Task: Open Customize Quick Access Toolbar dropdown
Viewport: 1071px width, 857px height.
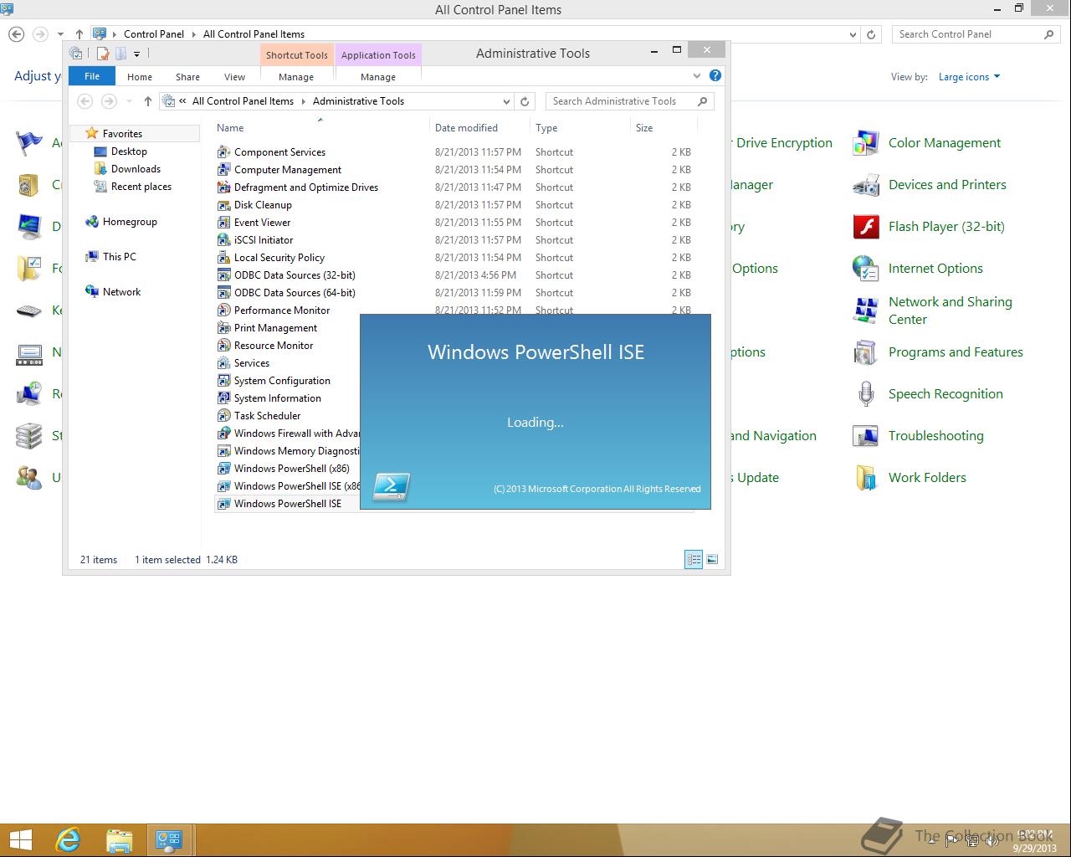Action: (x=136, y=54)
